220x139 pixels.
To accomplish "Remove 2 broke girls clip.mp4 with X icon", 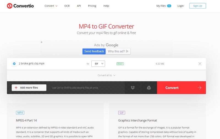I will pyautogui.click(x=200, y=64).
